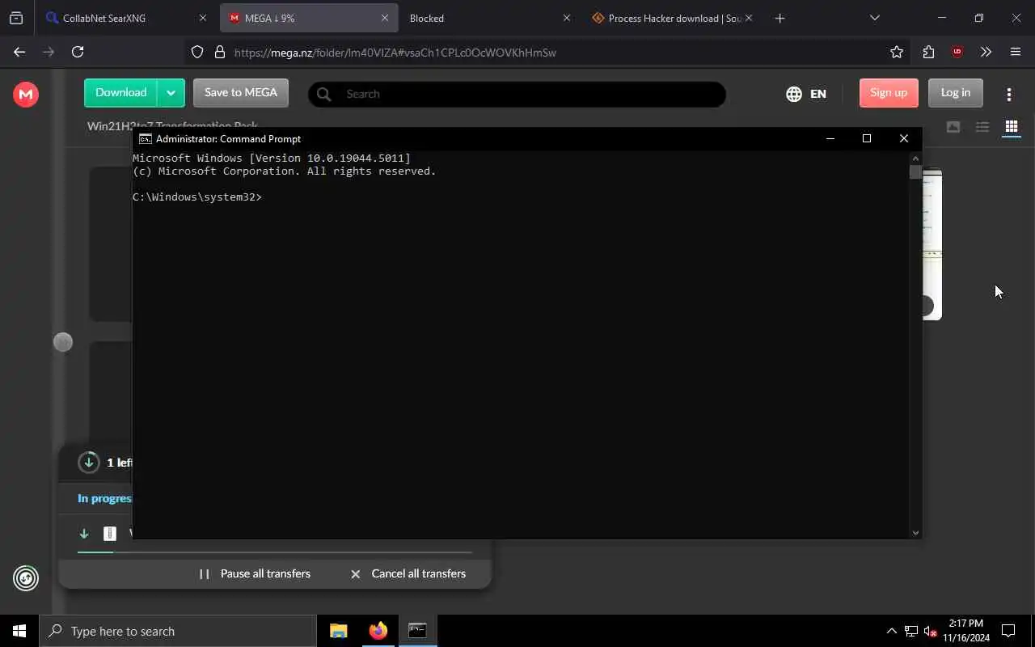Click the partially visible file thumbnail
This screenshot has height=647, width=1035.
932,244
